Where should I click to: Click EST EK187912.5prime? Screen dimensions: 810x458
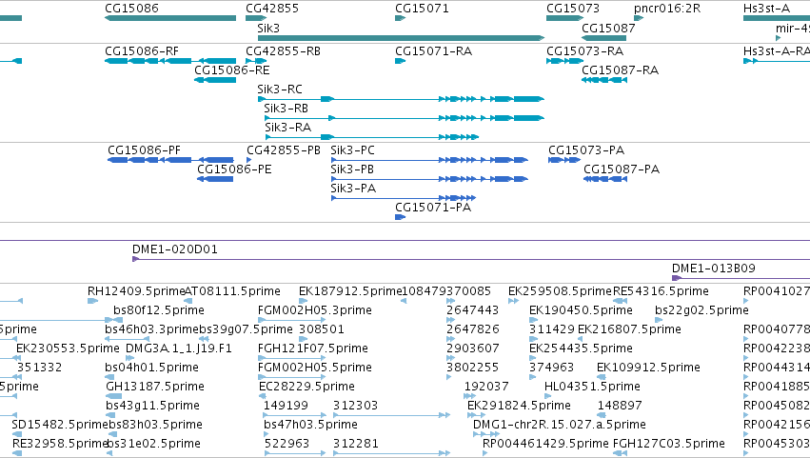[350, 291]
